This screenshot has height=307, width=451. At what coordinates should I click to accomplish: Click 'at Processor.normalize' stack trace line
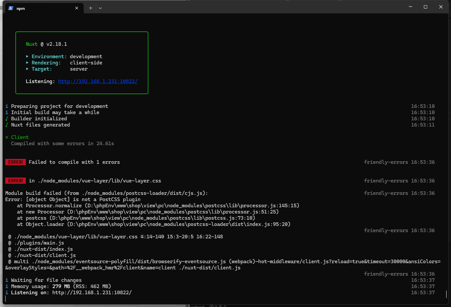click(x=158, y=206)
